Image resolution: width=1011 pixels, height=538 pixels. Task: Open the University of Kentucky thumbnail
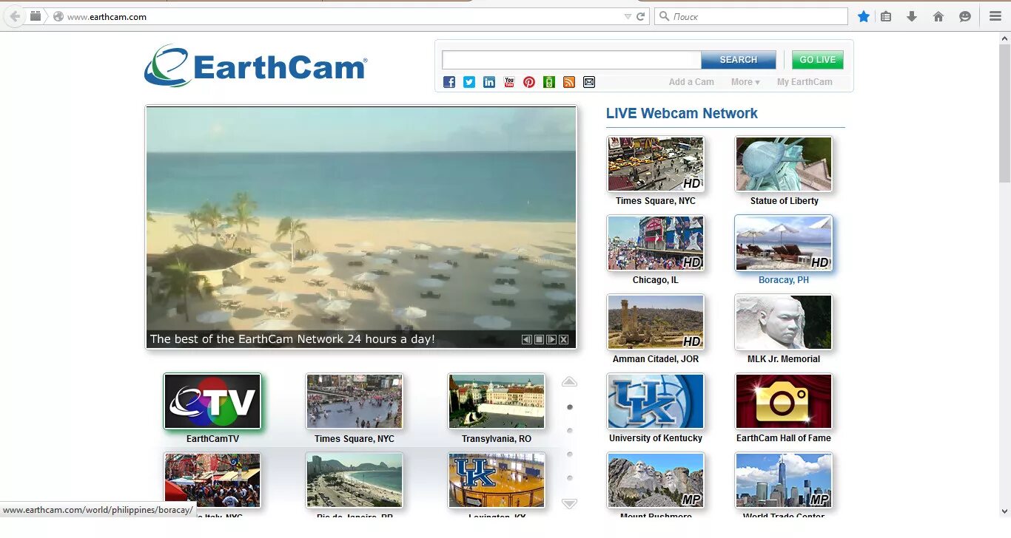tap(656, 401)
